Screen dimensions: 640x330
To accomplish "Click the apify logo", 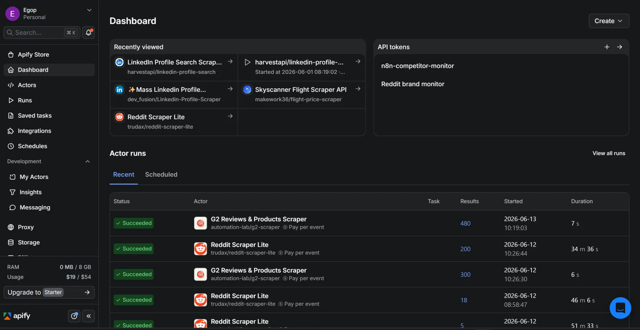I will [x=17, y=316].
